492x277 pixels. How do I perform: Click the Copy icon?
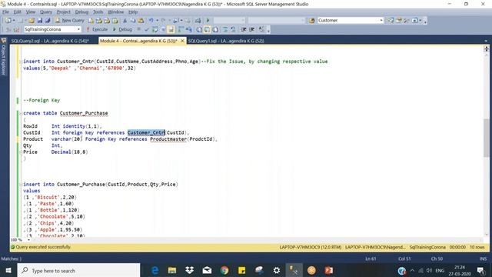coord(133,21)
